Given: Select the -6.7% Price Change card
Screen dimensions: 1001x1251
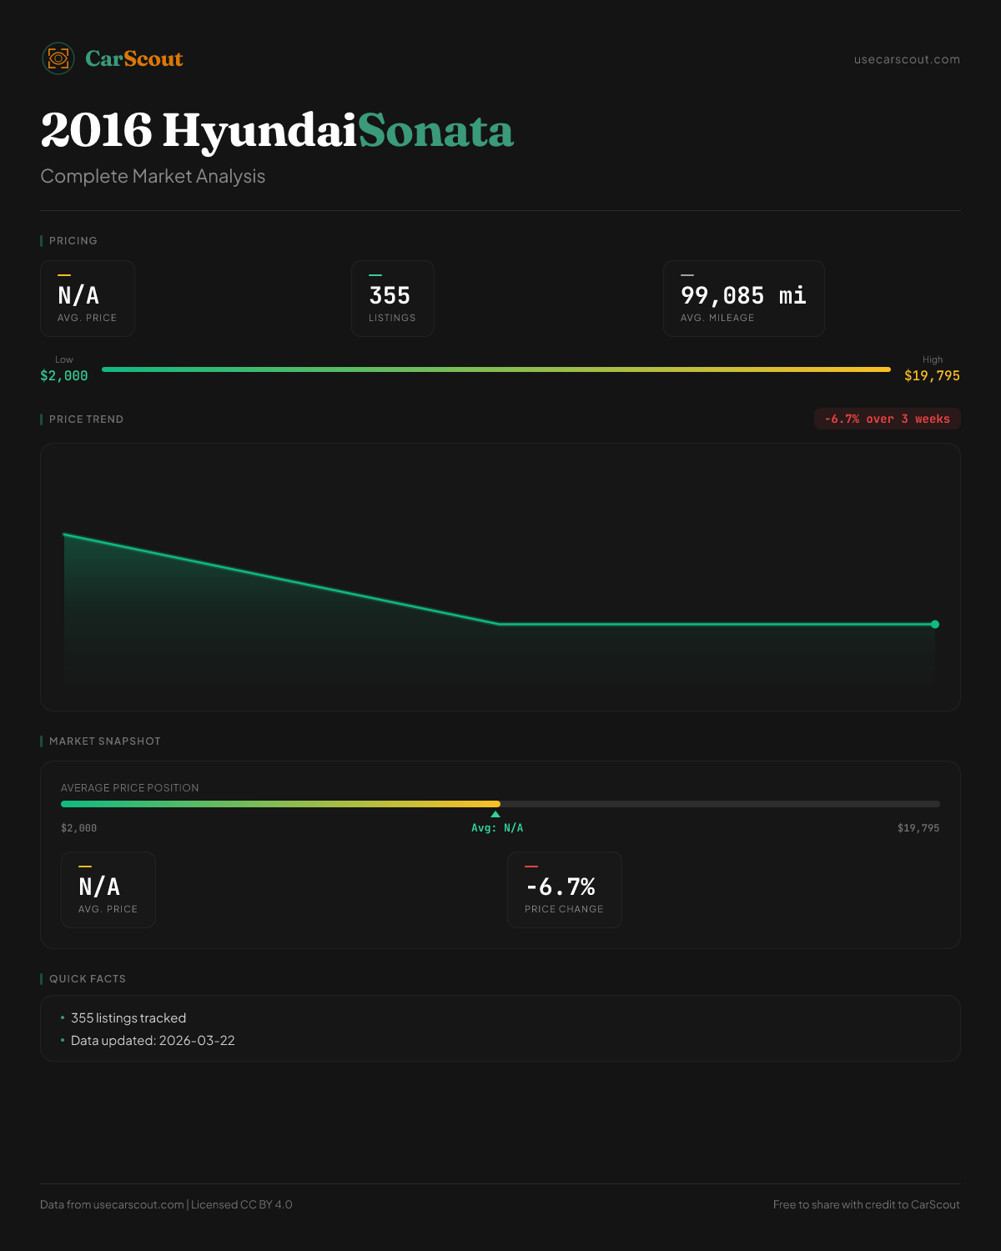Looking at the screenshot, I should coord(564,890).
